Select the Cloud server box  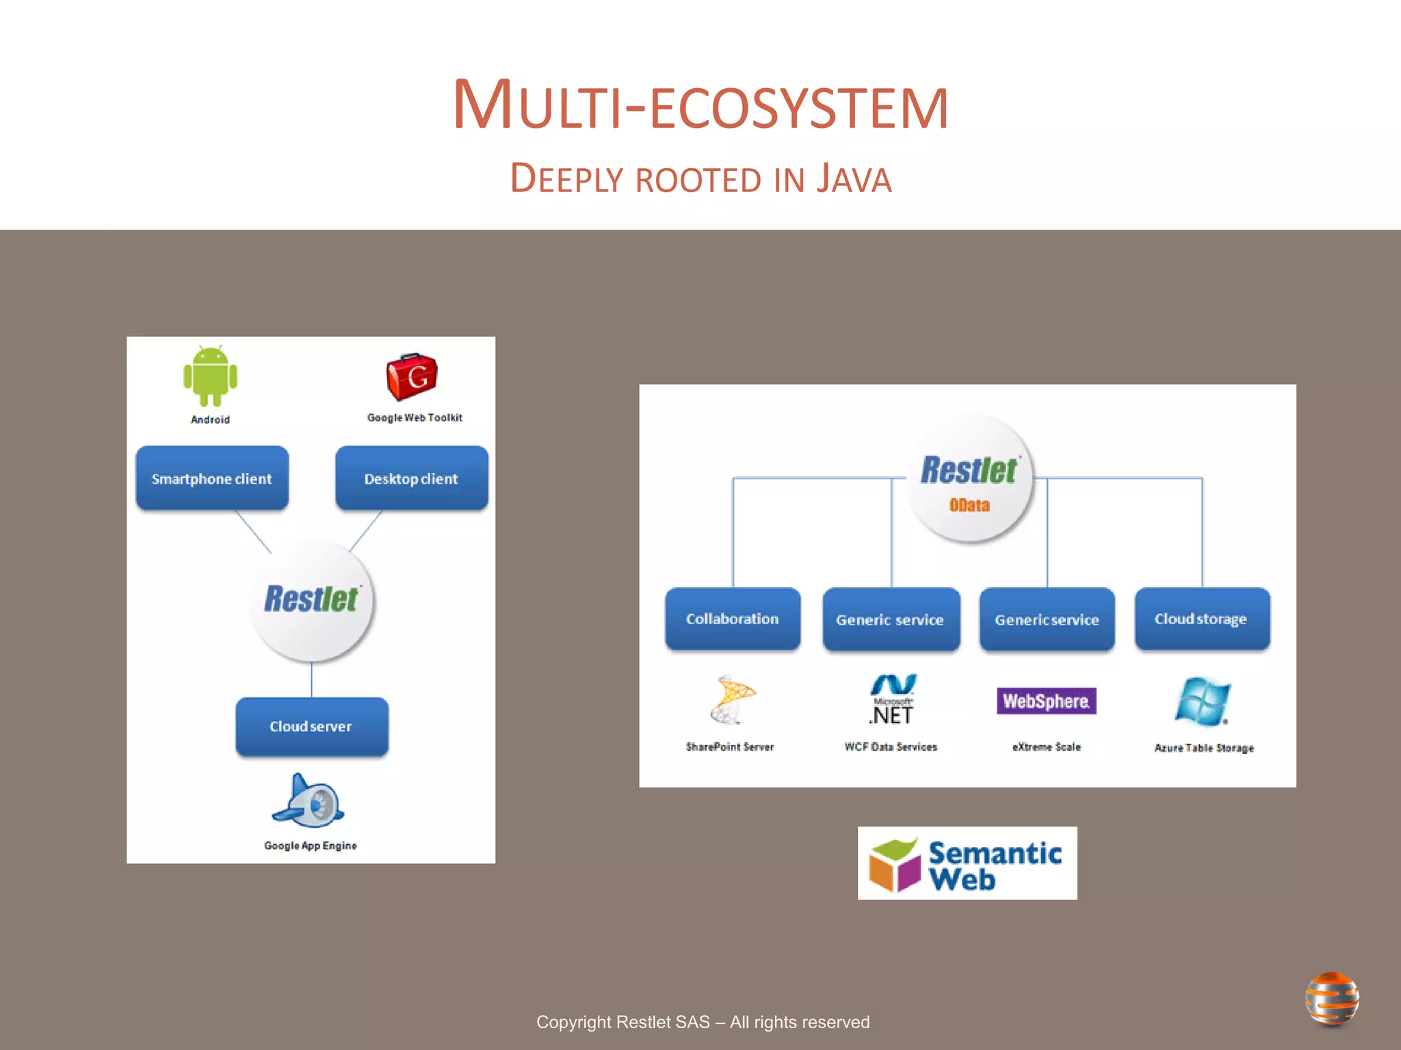point(312,727)
